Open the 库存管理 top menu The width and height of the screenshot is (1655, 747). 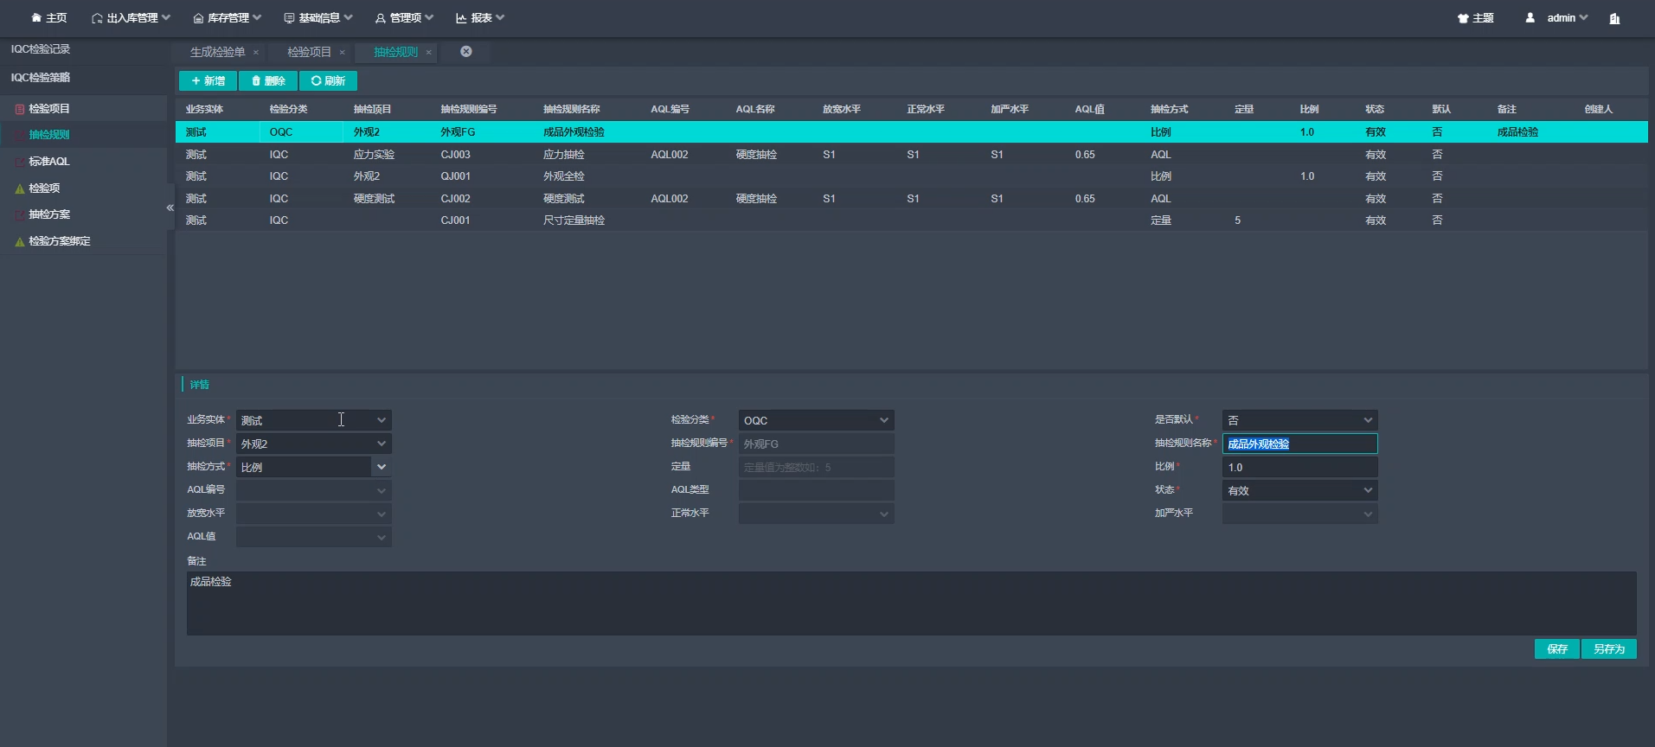point(228,18)
